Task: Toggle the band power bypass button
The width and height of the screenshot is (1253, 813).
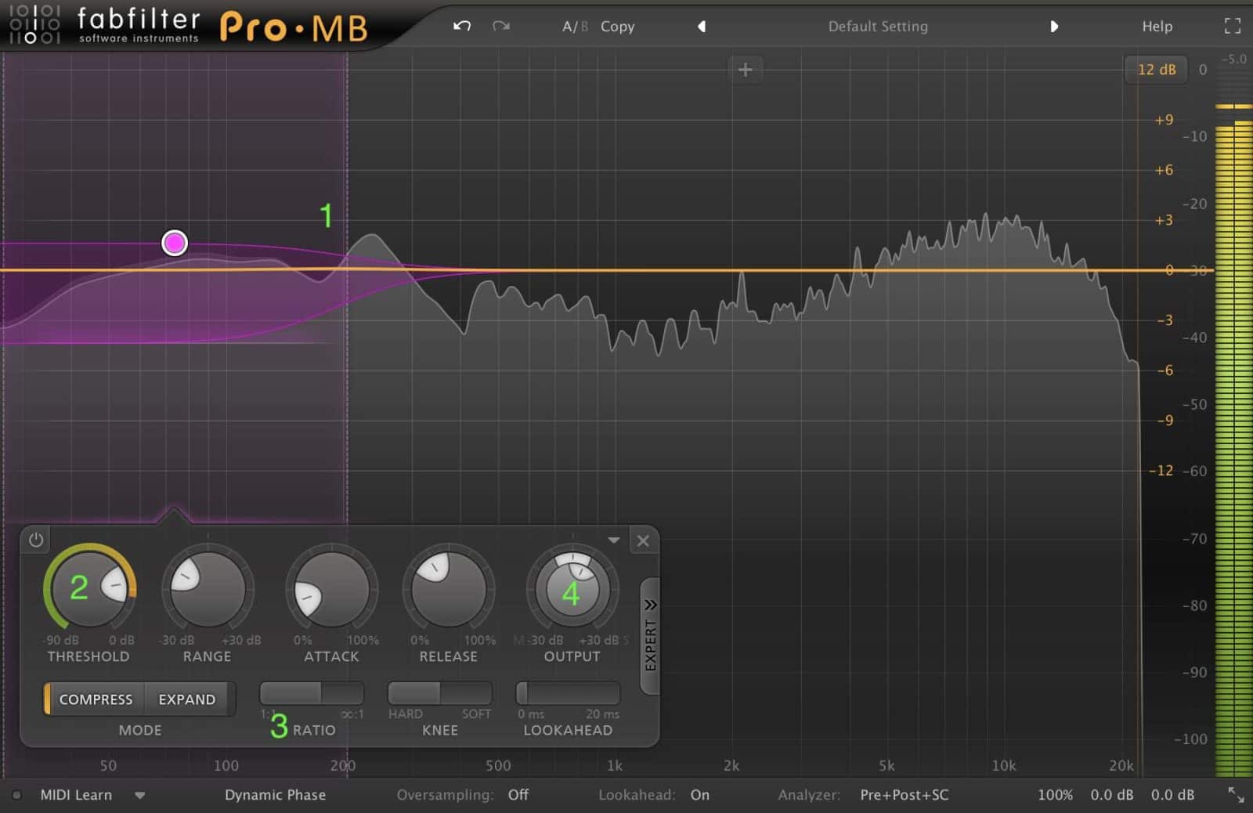Action: (36, 540)
